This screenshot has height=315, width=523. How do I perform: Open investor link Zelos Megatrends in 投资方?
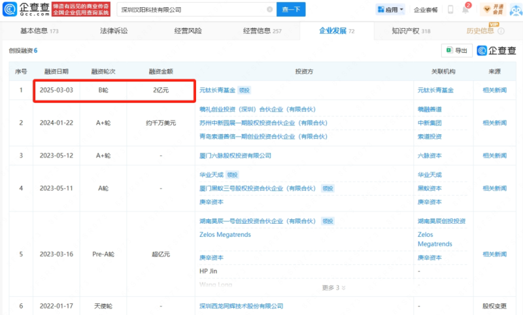point(225,235)
